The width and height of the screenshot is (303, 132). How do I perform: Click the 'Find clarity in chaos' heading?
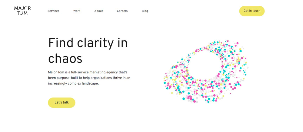(x=88, y=51)
